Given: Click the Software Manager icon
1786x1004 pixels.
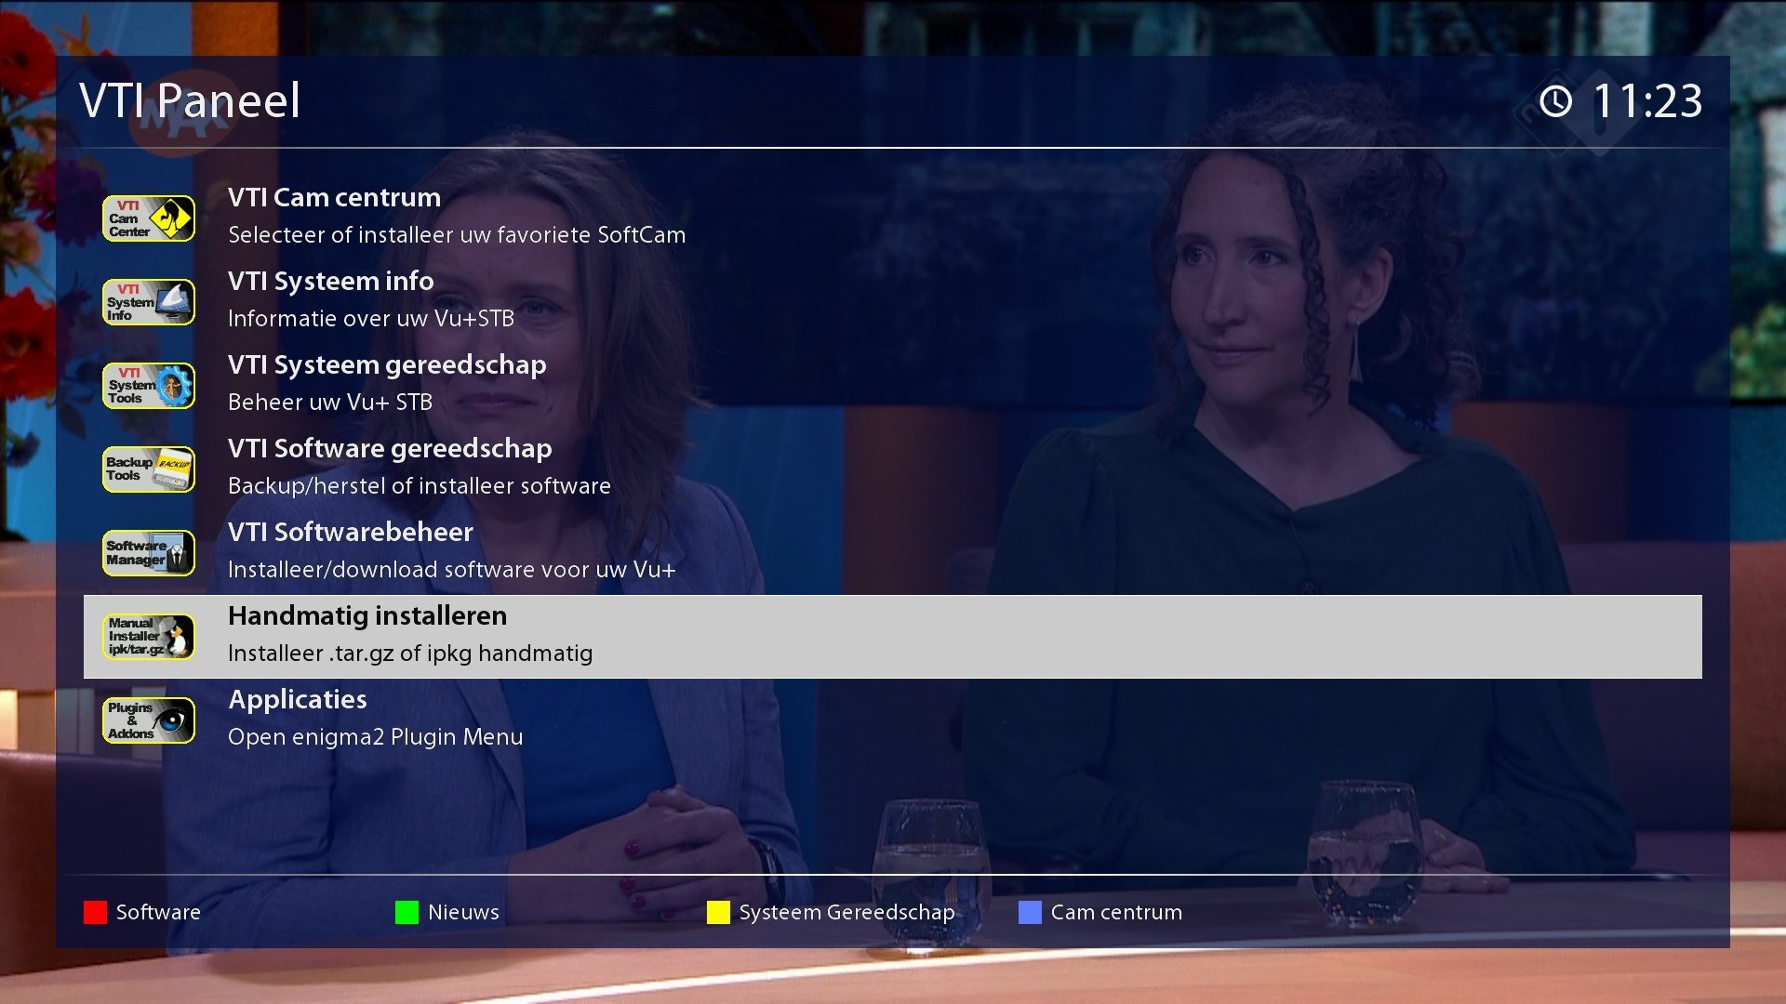Looking at the screenshot, I should point(149,553).
